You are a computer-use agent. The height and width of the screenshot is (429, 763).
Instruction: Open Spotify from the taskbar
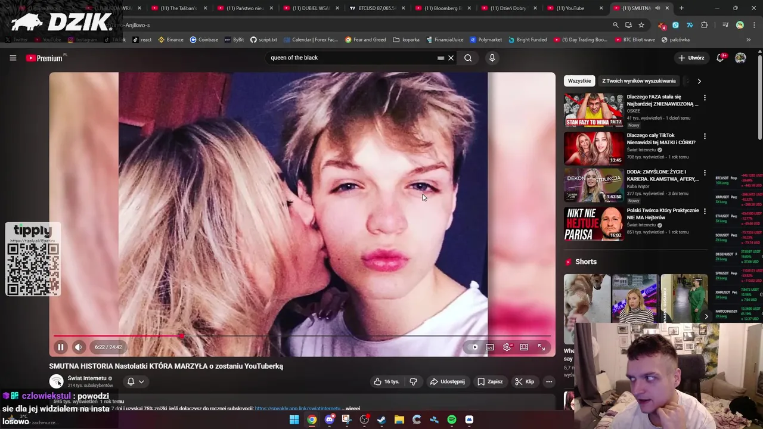pyautogui.click(x=451, y=419)
